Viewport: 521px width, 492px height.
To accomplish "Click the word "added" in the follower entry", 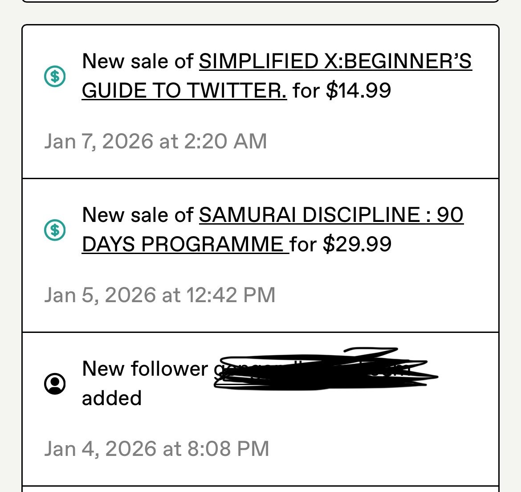I will pos(111,398).
